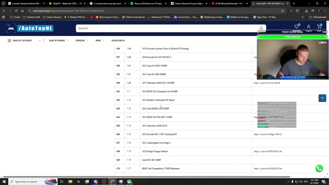The height and width of the screenshot is (185, 329).
Task: Open the youtu.be link for Mercedes AMG C63 S
Action: pos(267,83)
